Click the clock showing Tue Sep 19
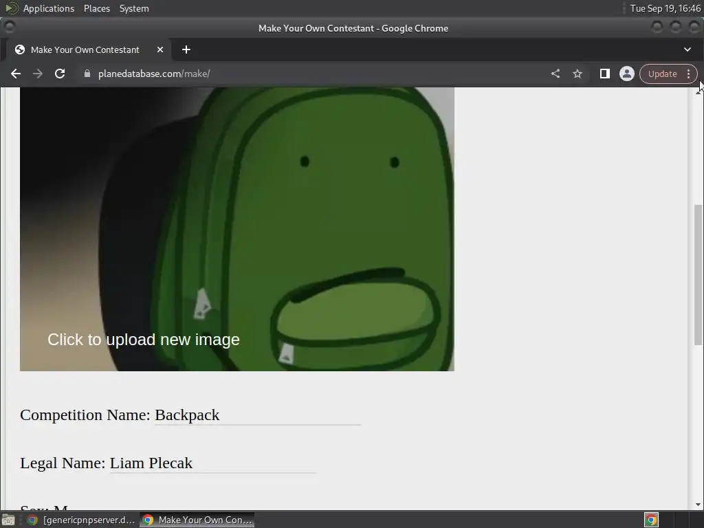The width and height of the screenshot is (704, 528). pos(665,8)
